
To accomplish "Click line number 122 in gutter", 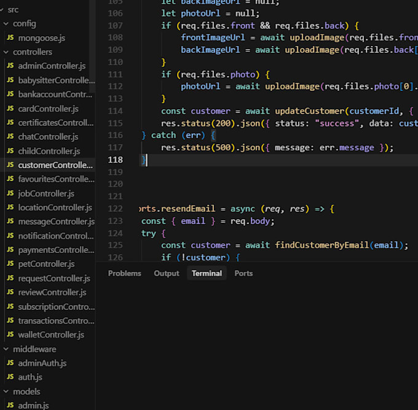I will tap(115, 209).
